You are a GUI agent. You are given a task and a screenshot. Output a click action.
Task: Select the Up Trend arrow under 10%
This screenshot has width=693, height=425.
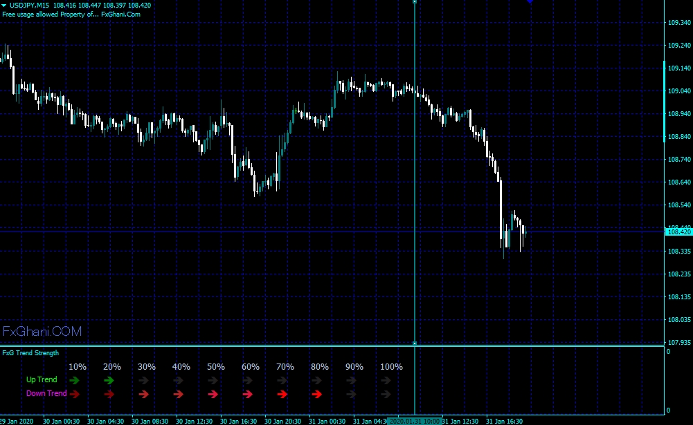tap(74, 380)
